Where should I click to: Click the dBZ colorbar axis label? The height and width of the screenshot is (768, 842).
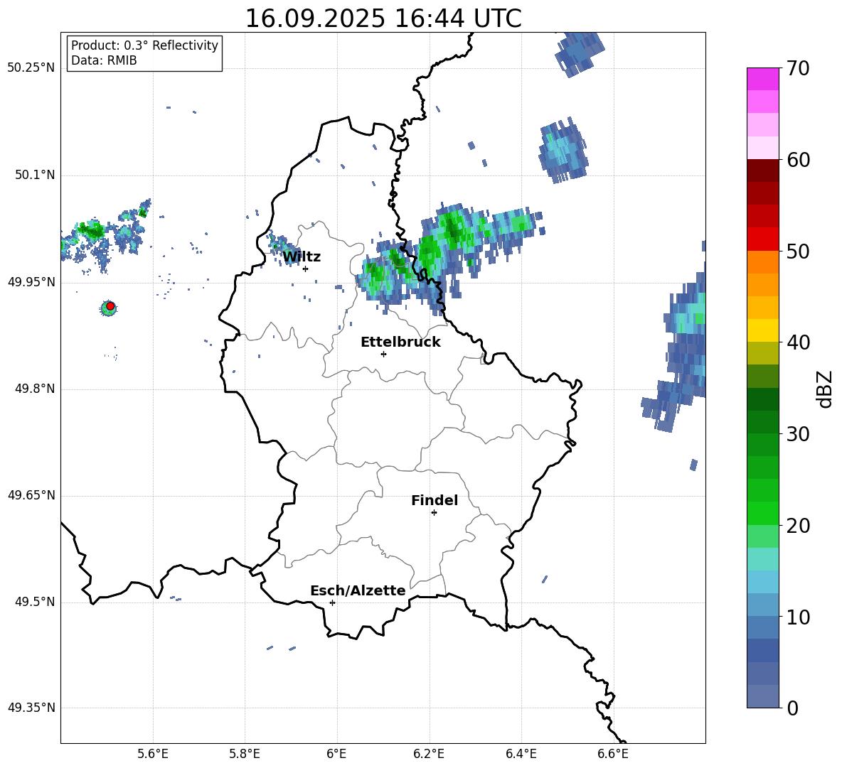click(x=825, y=389)
